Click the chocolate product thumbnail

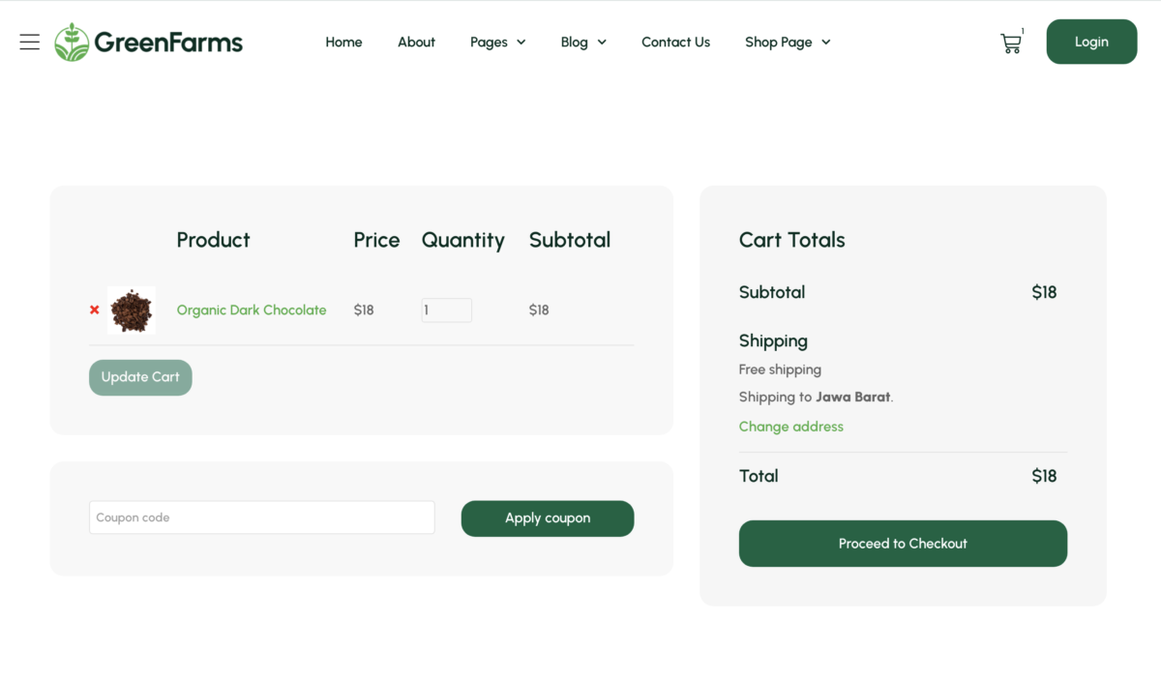pyautogui.click(x=132, y=310)
